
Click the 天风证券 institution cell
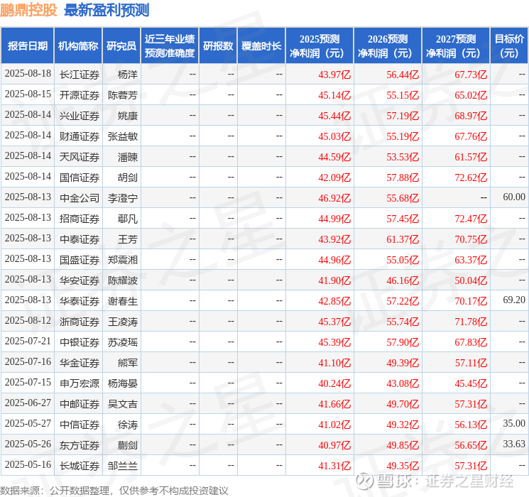click(80, 157)
